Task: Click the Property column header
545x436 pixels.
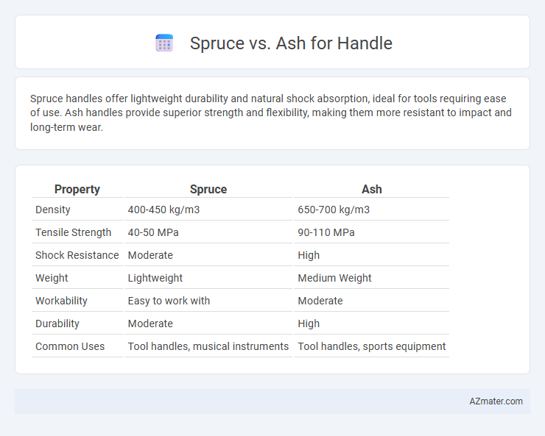Action: point(77,190)
